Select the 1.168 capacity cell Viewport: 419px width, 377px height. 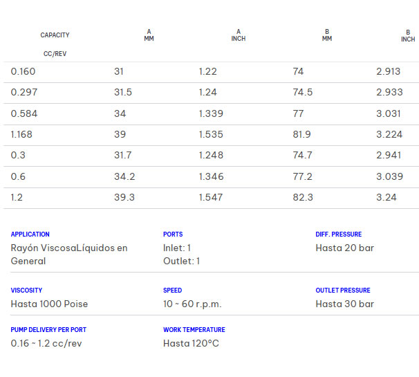tap(22, 135)
